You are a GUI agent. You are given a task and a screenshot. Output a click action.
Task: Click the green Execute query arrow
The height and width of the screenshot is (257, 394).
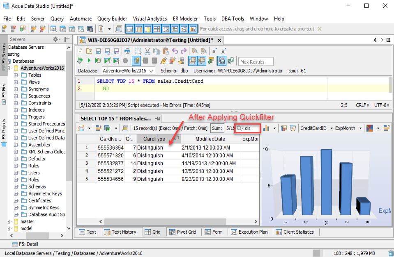click(89, 61)
